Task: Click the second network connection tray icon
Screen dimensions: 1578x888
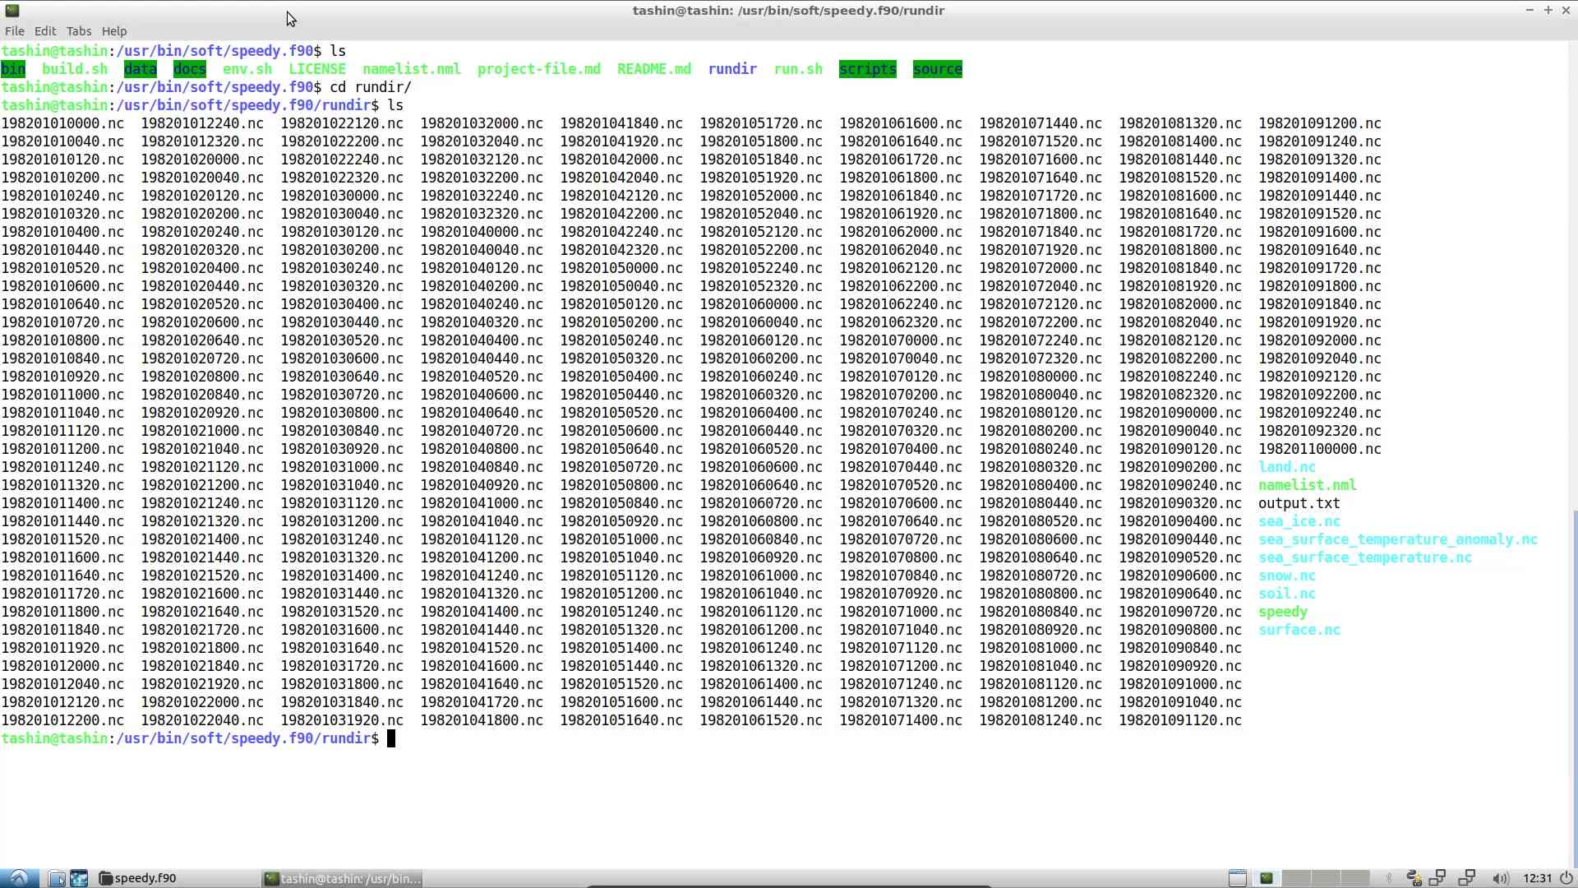Action: point(1467,878)
